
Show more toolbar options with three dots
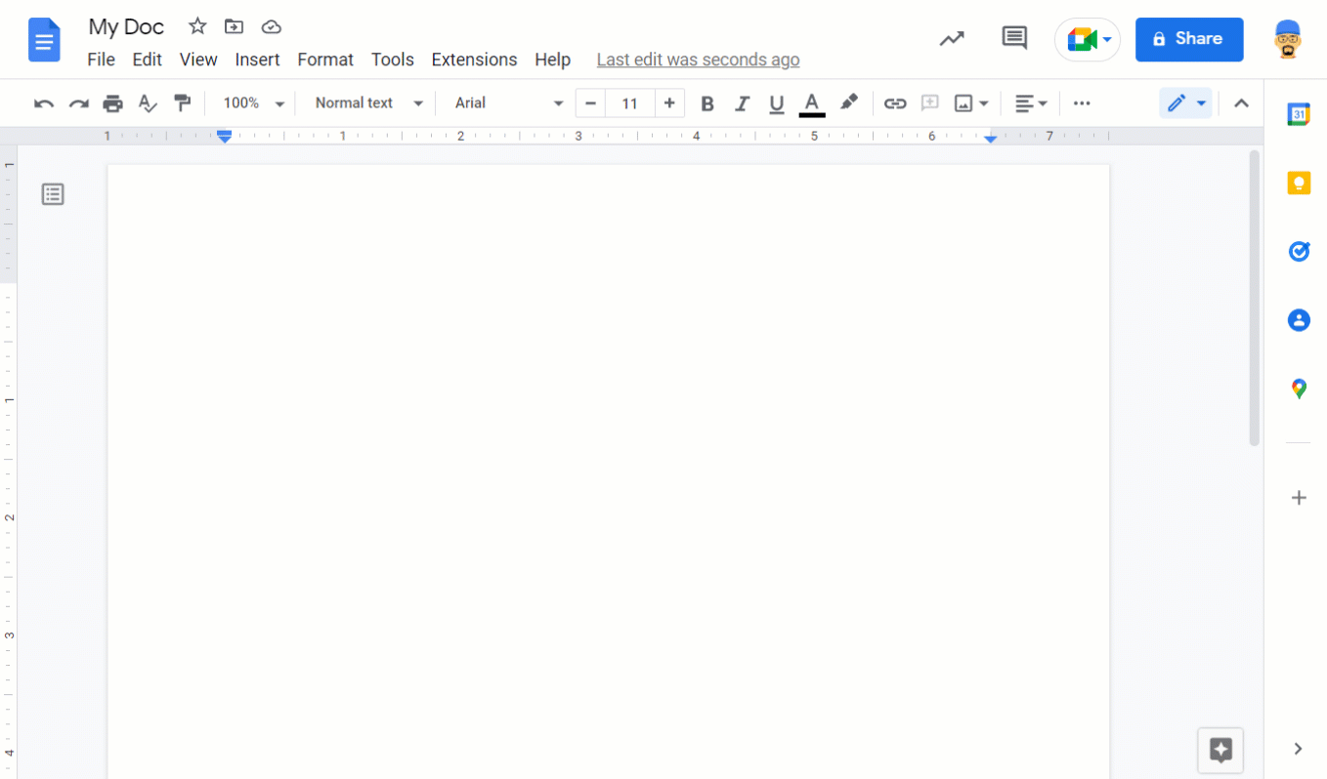pos(1082,103)
